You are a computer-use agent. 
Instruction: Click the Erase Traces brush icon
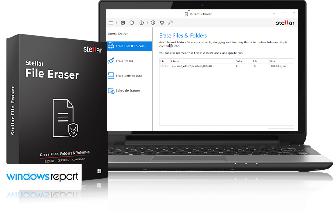pyautogui.click(x=111, y=61)
